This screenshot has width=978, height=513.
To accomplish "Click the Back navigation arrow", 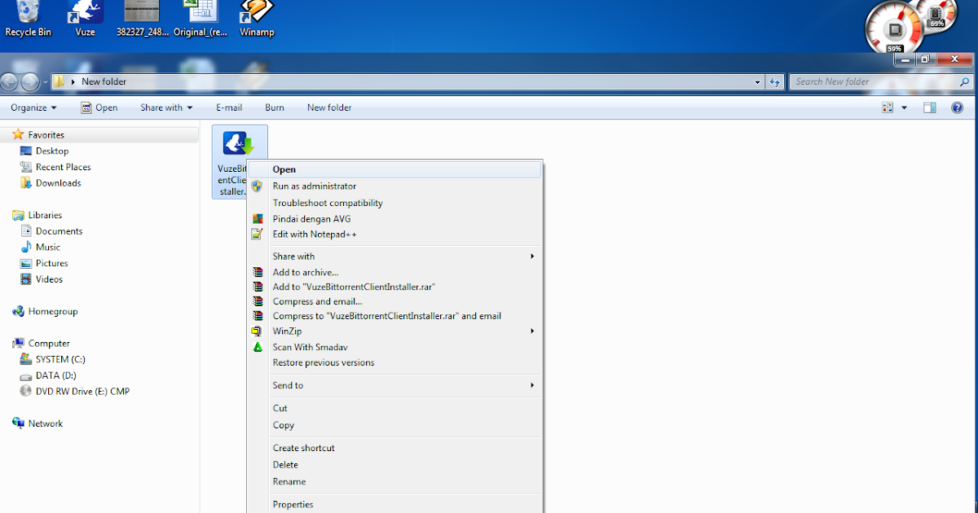I will click(x=10, y=81).
